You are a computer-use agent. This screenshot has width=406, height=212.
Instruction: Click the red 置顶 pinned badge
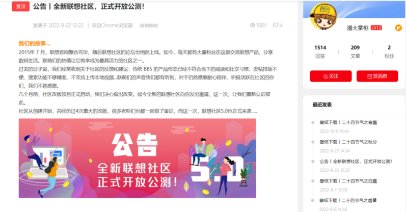click(21, 7)
